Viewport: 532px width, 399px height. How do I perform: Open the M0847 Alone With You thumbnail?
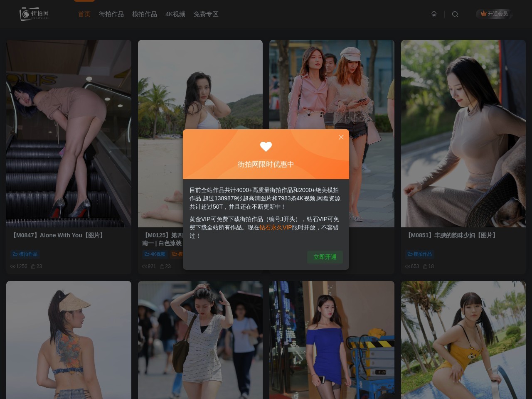[69, 133]
